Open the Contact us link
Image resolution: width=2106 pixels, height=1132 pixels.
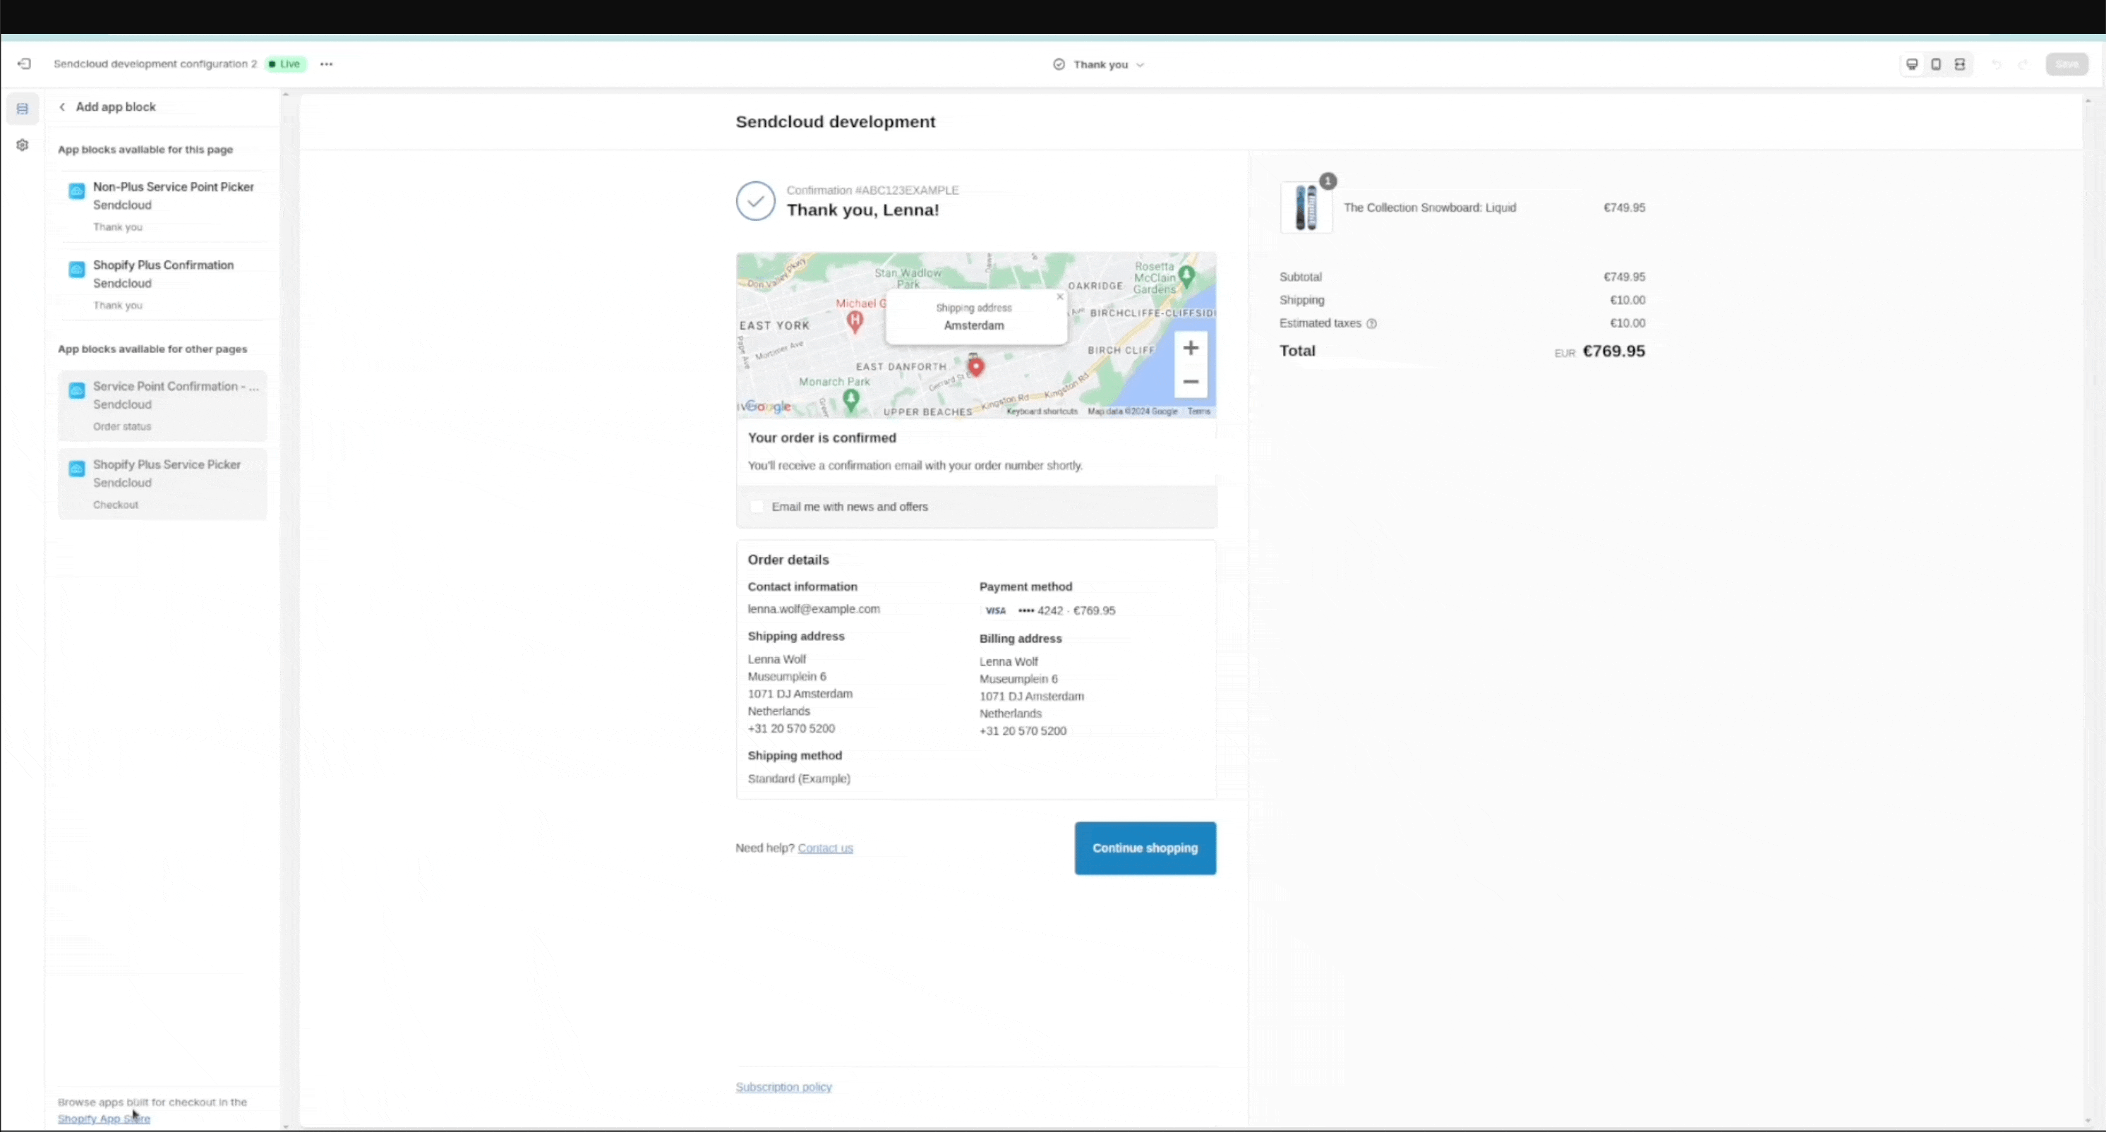click(x=825, y=848)
